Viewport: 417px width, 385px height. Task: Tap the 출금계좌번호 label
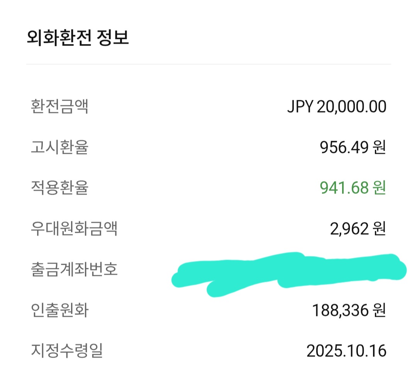point(74,269)
